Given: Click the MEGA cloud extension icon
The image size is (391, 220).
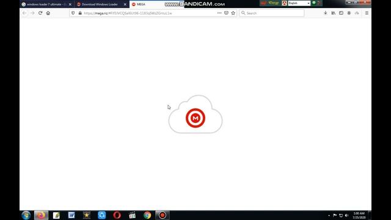Looking at the screenshot, I should tap(357, 13).
